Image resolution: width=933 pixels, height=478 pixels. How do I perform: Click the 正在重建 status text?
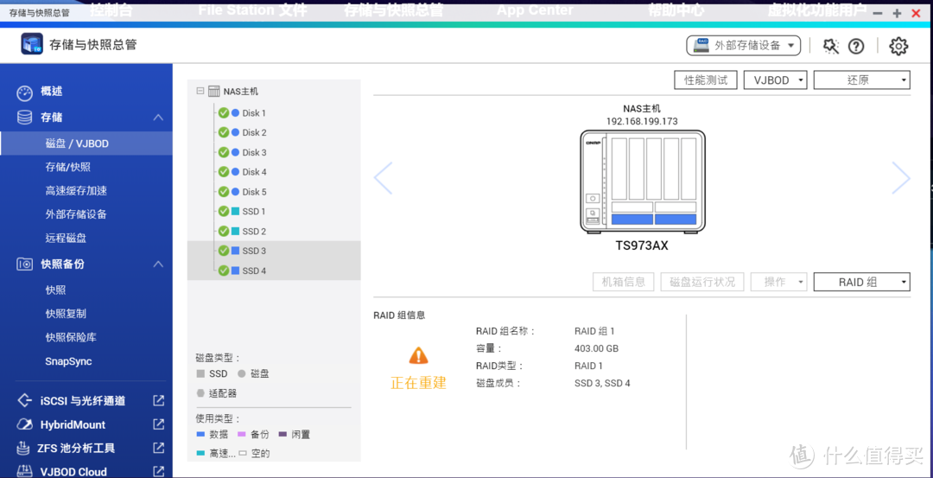pos(418,383)
